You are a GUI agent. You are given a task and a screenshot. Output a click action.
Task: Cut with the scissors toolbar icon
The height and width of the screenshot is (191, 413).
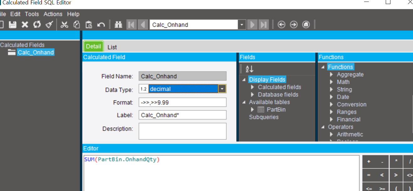point(65,25)
